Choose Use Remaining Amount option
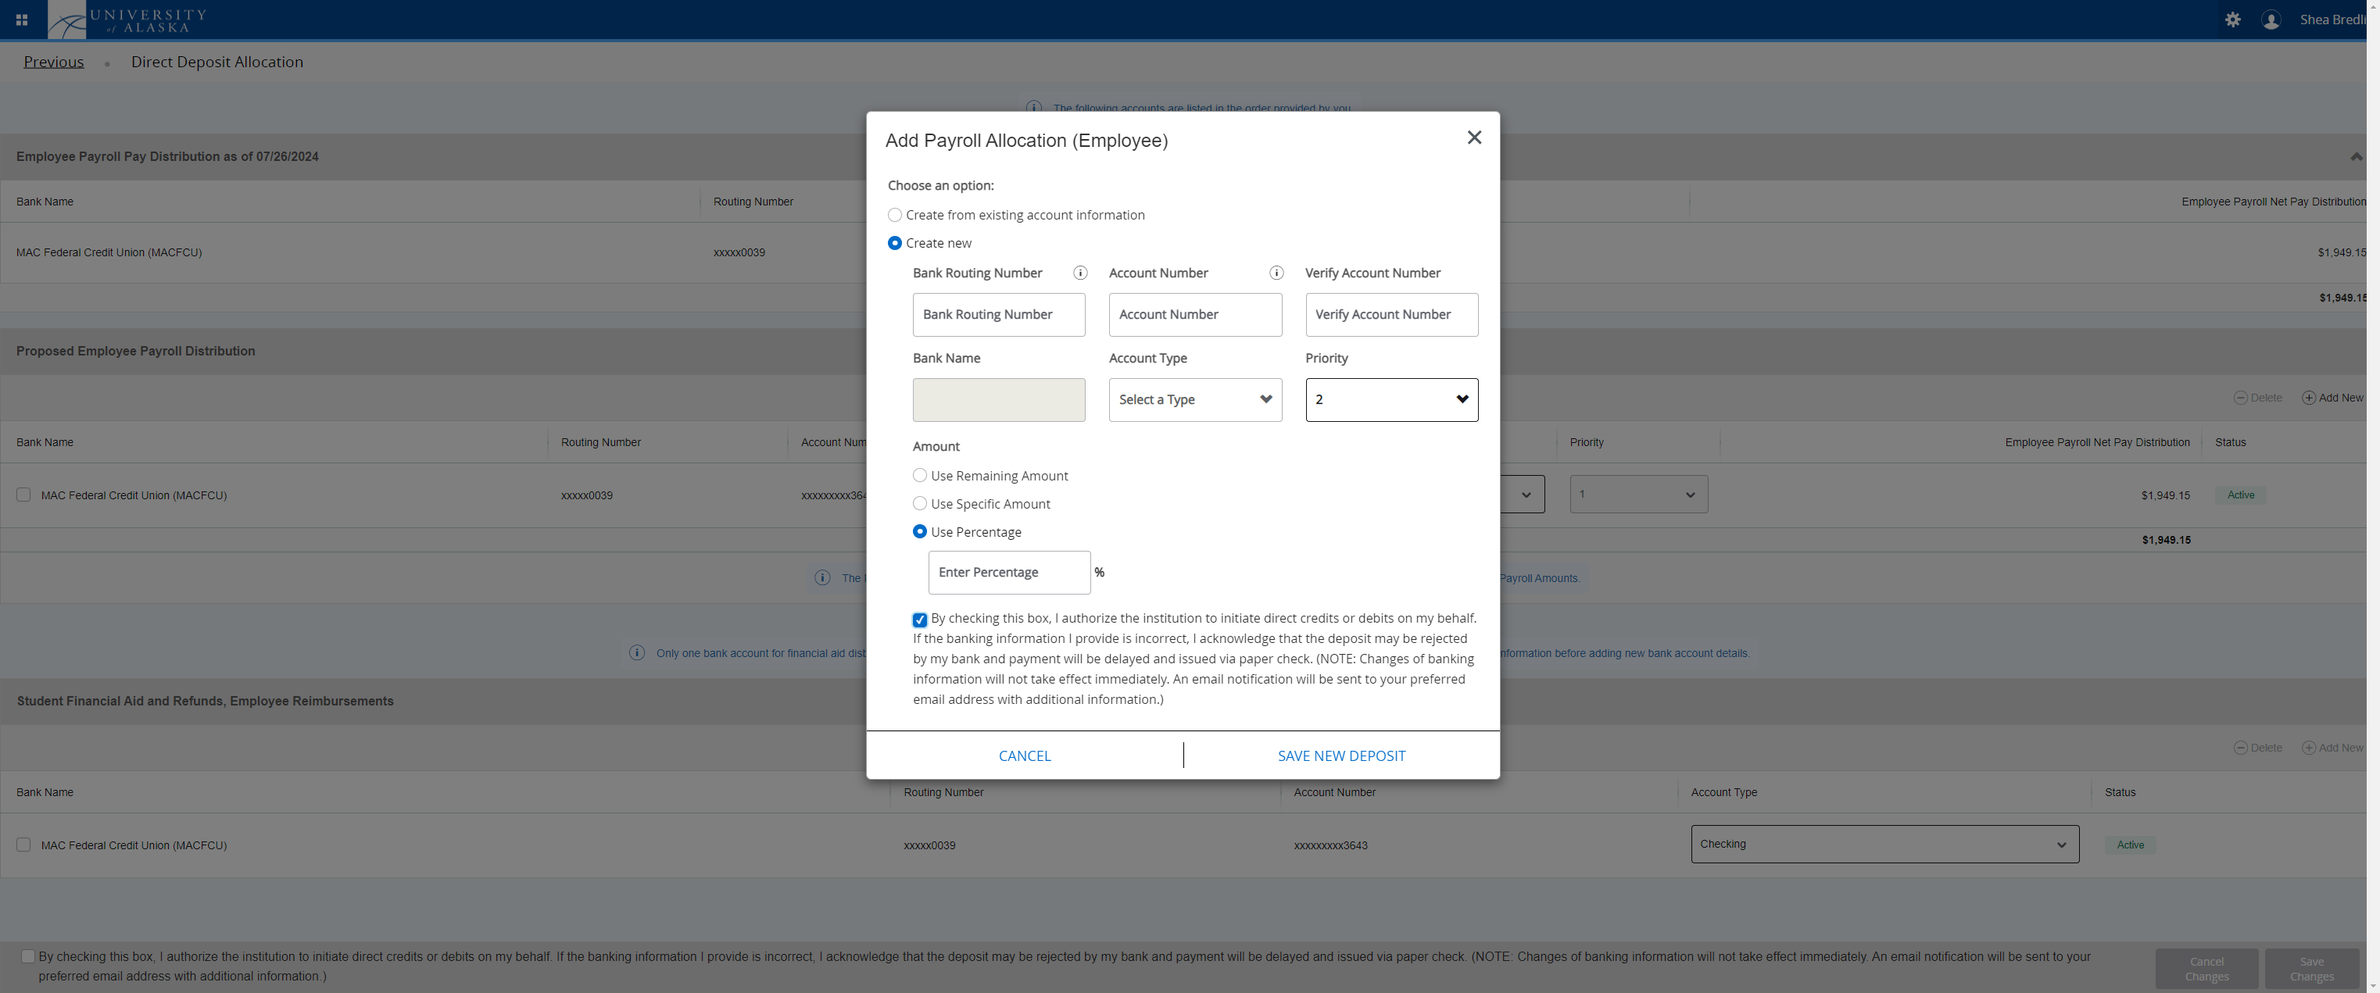This screenshot has width=2380, height=993. point(919,476)
